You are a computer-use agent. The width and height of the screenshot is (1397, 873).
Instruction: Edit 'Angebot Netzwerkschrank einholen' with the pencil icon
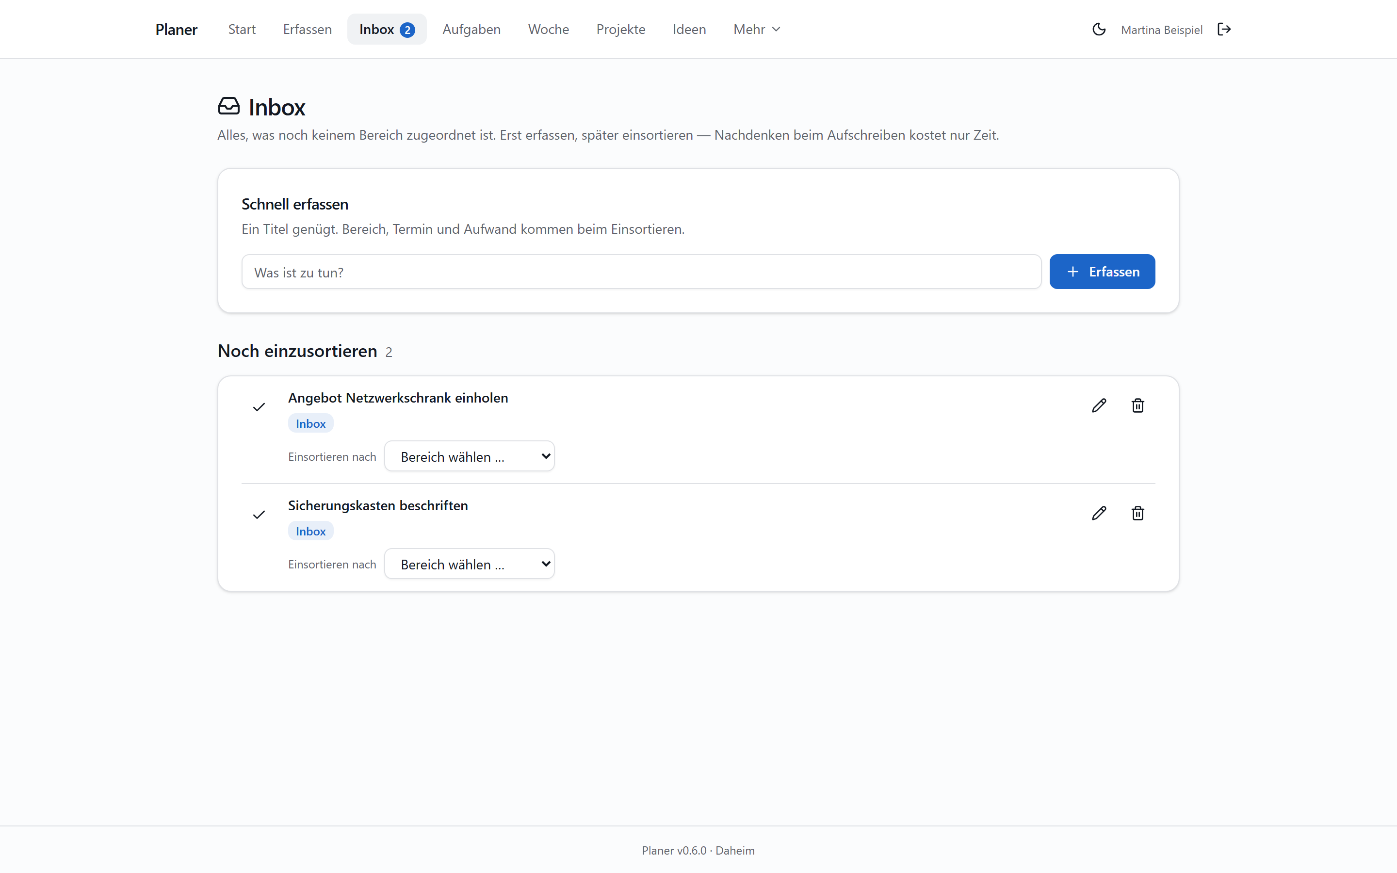click(1099, 406)
